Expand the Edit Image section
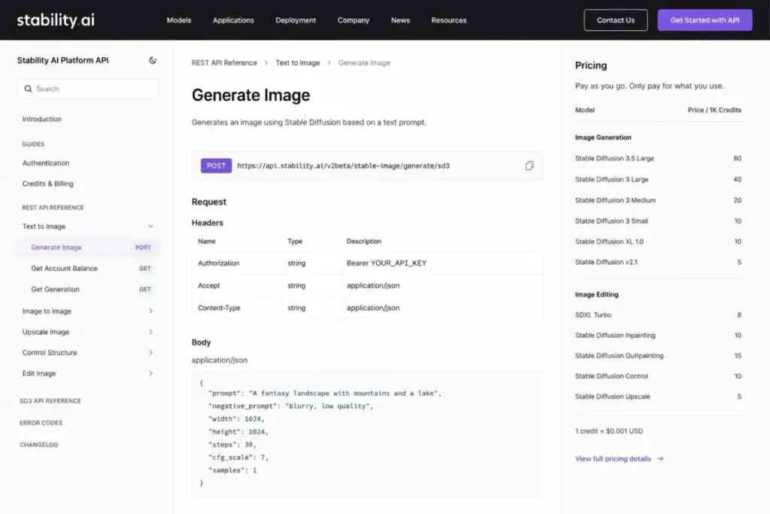 (150, 373)
